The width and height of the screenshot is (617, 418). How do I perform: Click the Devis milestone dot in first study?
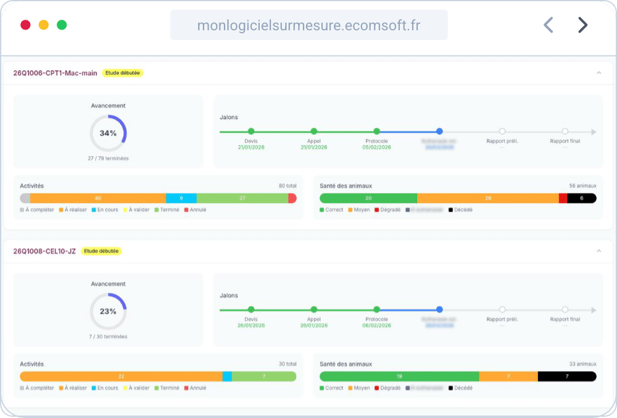(x=251, y=132)
